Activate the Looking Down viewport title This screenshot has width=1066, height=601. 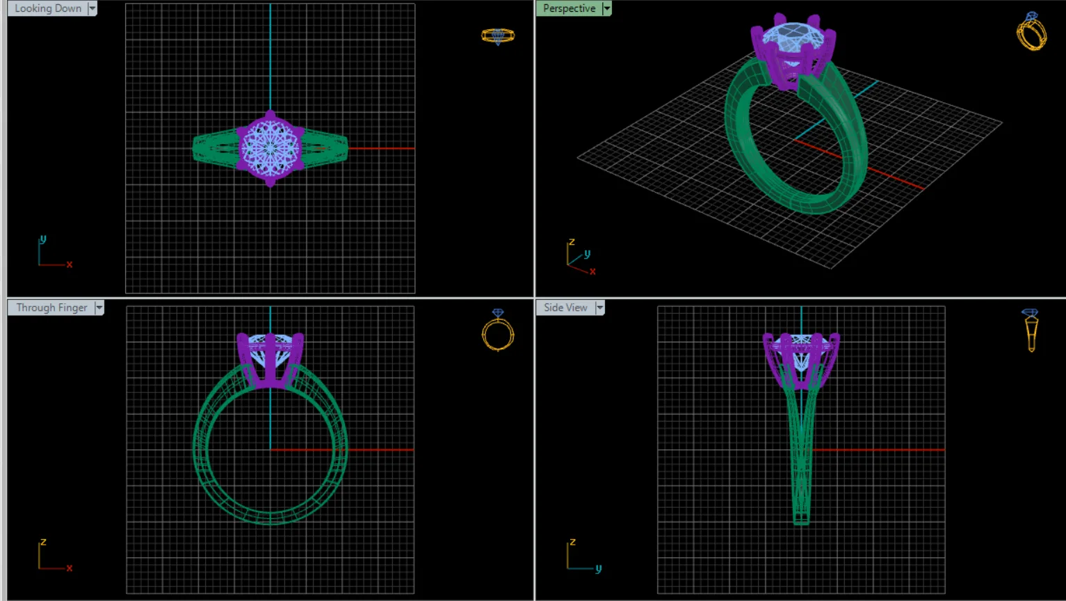(48, 8)
